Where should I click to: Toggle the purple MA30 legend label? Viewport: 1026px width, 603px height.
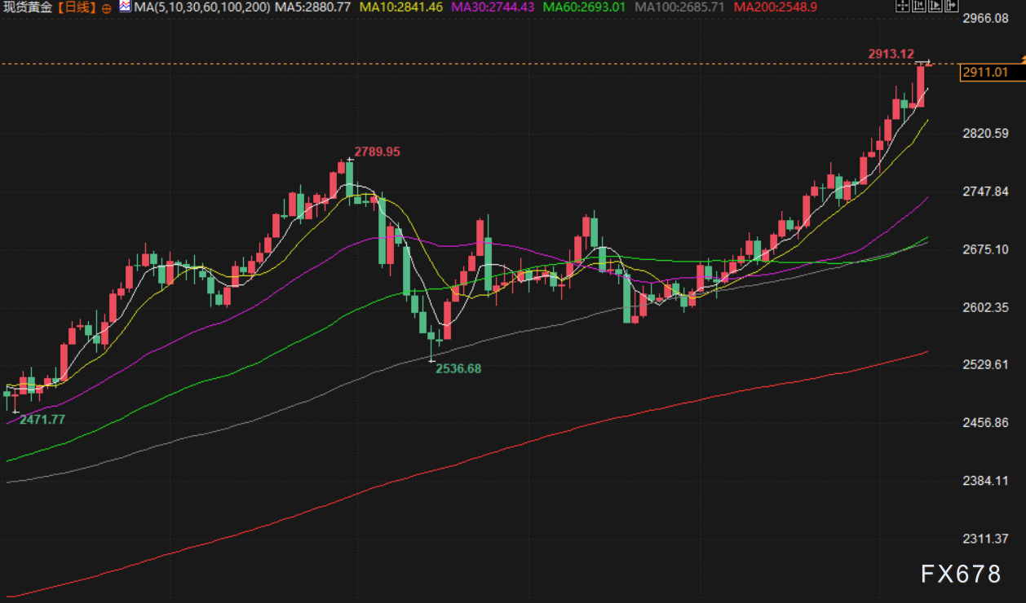point(492,7)
